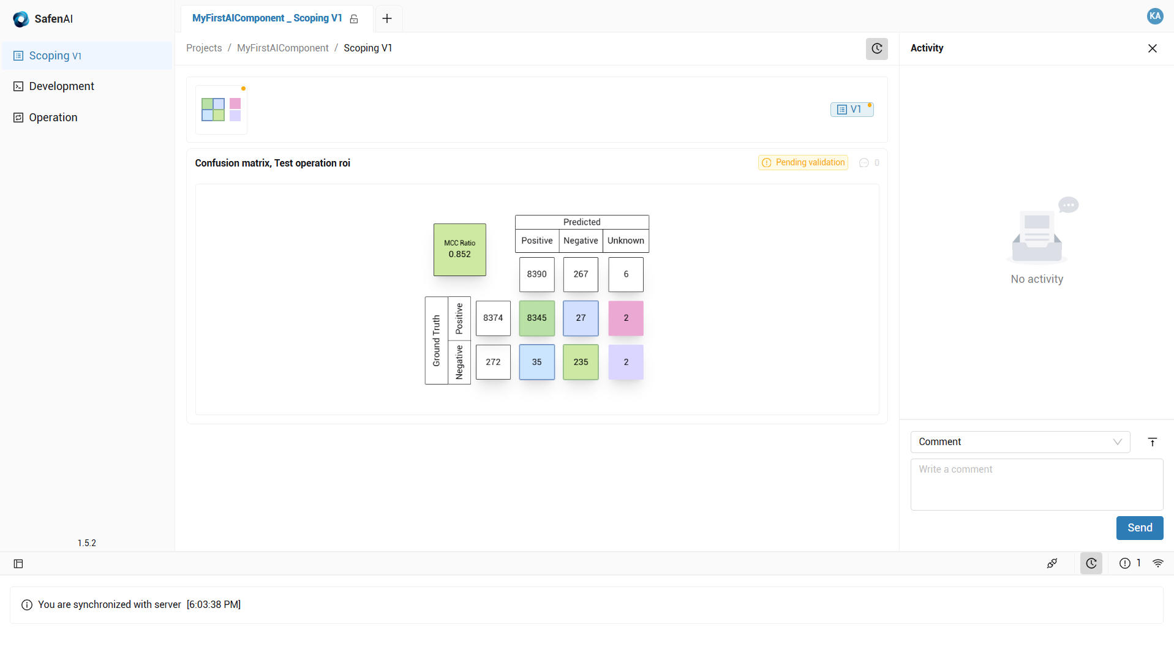Select the green 8345 true positive cell
This screenshot has width=1174, height=660.
(x=536, y=318)
